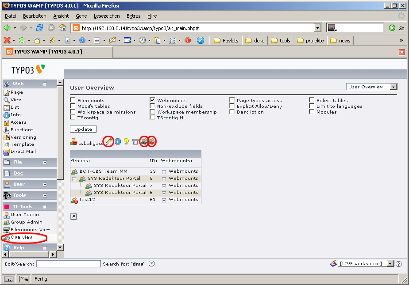
Task: Expand Webmounts for group ID 8
Action: [164, 179]
